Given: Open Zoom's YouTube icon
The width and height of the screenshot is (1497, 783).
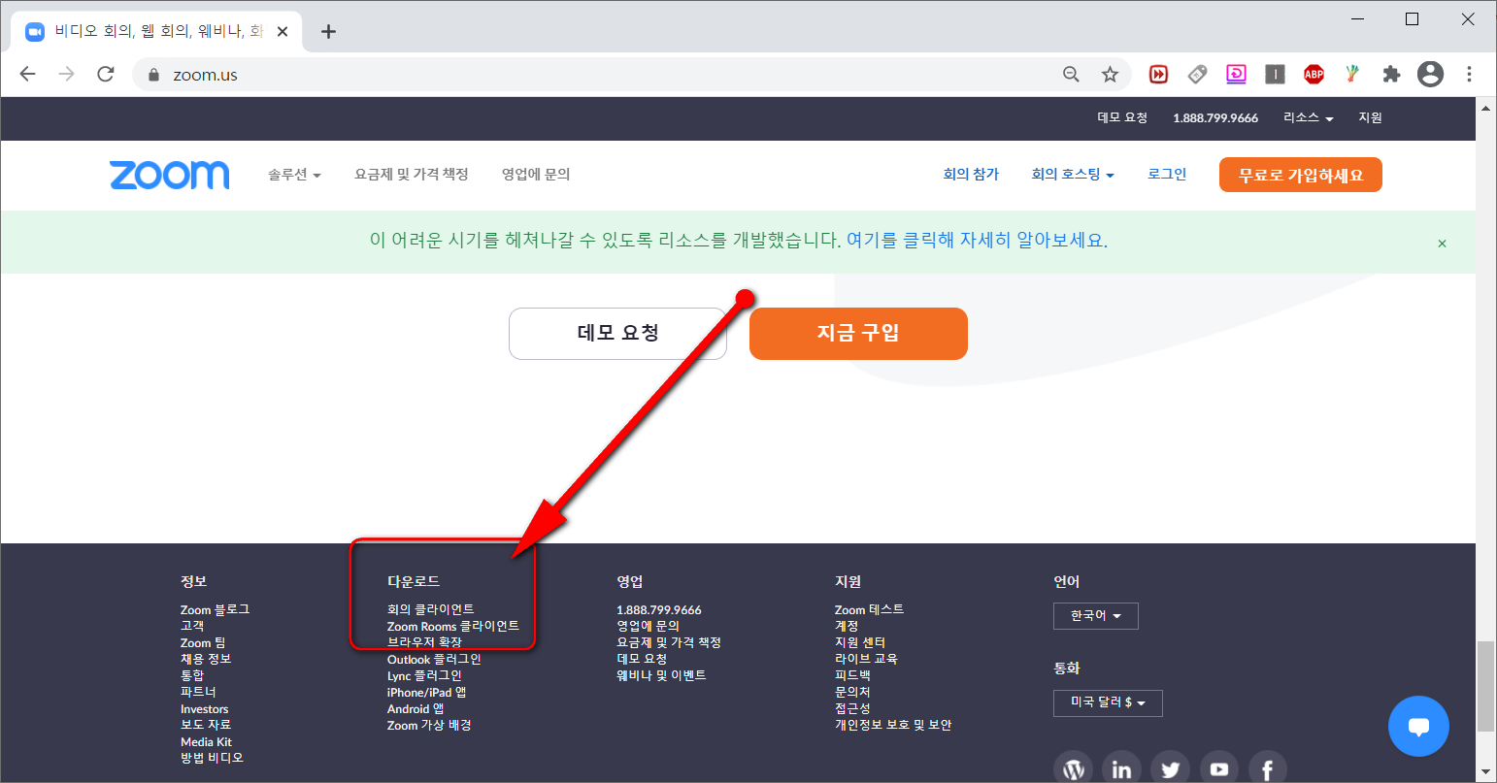Looking at the screenshot, I should click(1218, 769).
